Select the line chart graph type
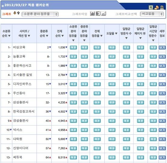Viewport: 167px width, 163px height. (x=103, y=14)
